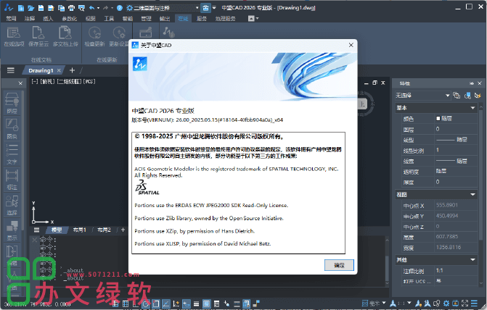Screen dimensions: 487x310
Task: Open the 毫米 units dropdown in status bar
Action: point(384,303)
